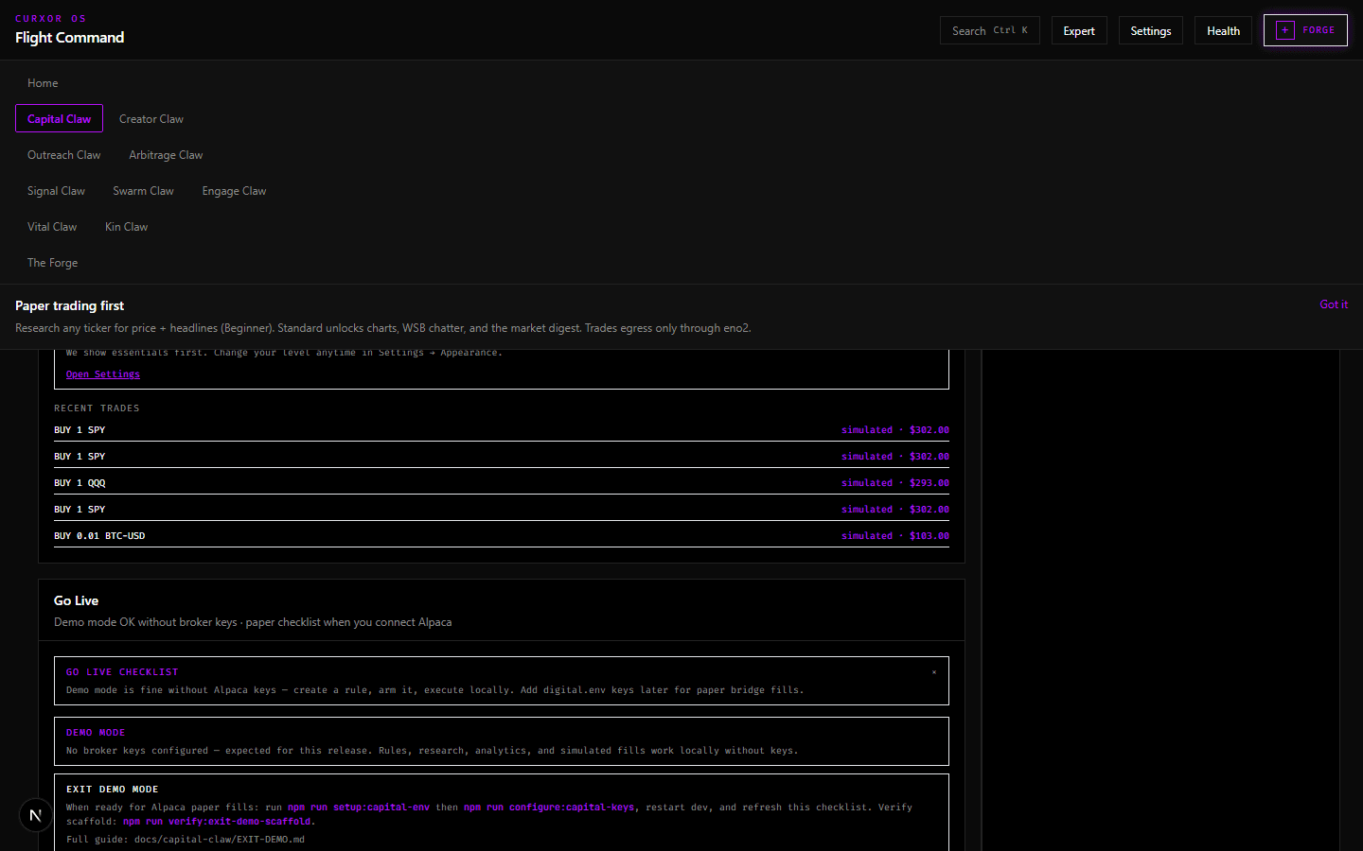
Task: Click the CURXOR OS logo text
Action: click(50, 19)
